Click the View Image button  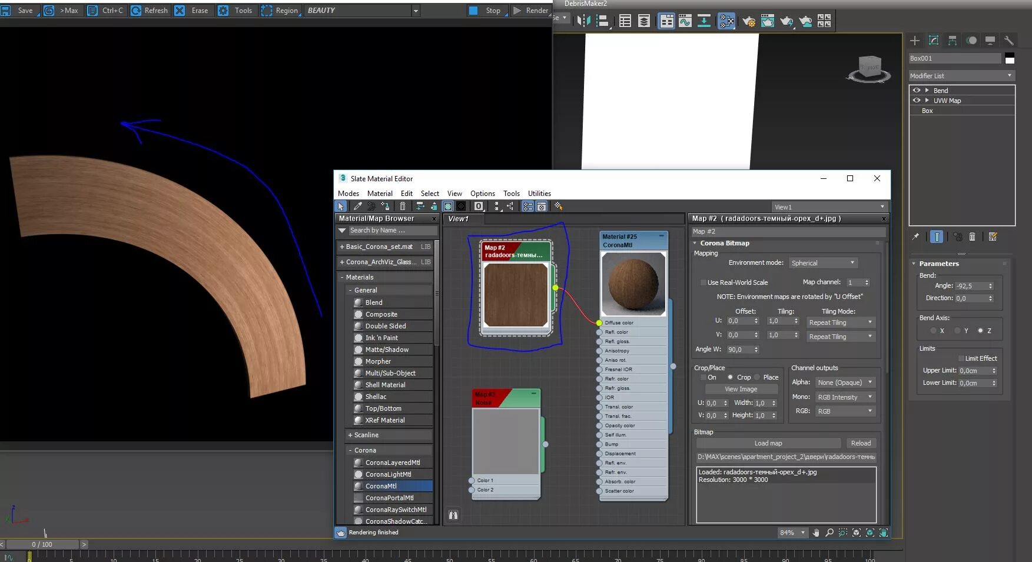[x=742, y=389]
